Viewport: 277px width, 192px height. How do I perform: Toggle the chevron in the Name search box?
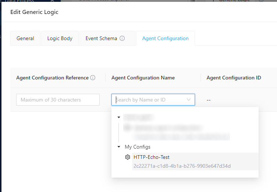pyautogui.click(x=189, y=100)
